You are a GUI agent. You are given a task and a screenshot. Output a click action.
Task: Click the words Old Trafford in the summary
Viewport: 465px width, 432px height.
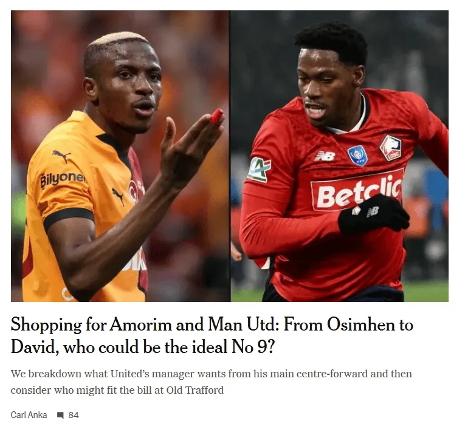[x=195, y=390]
